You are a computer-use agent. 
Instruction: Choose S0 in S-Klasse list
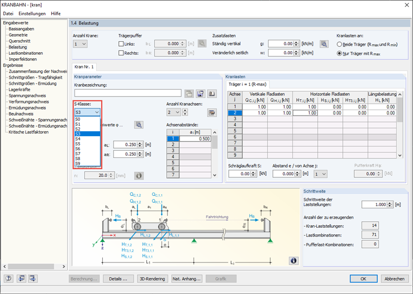(x=87, y=119)
